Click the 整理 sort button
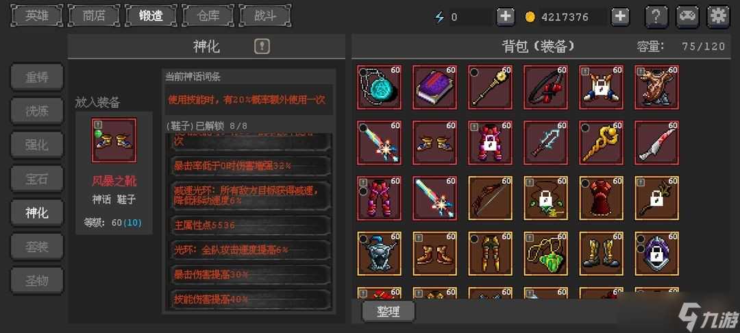Image resolution: width=740 pixels, height=333 pixels. [388, 312]
